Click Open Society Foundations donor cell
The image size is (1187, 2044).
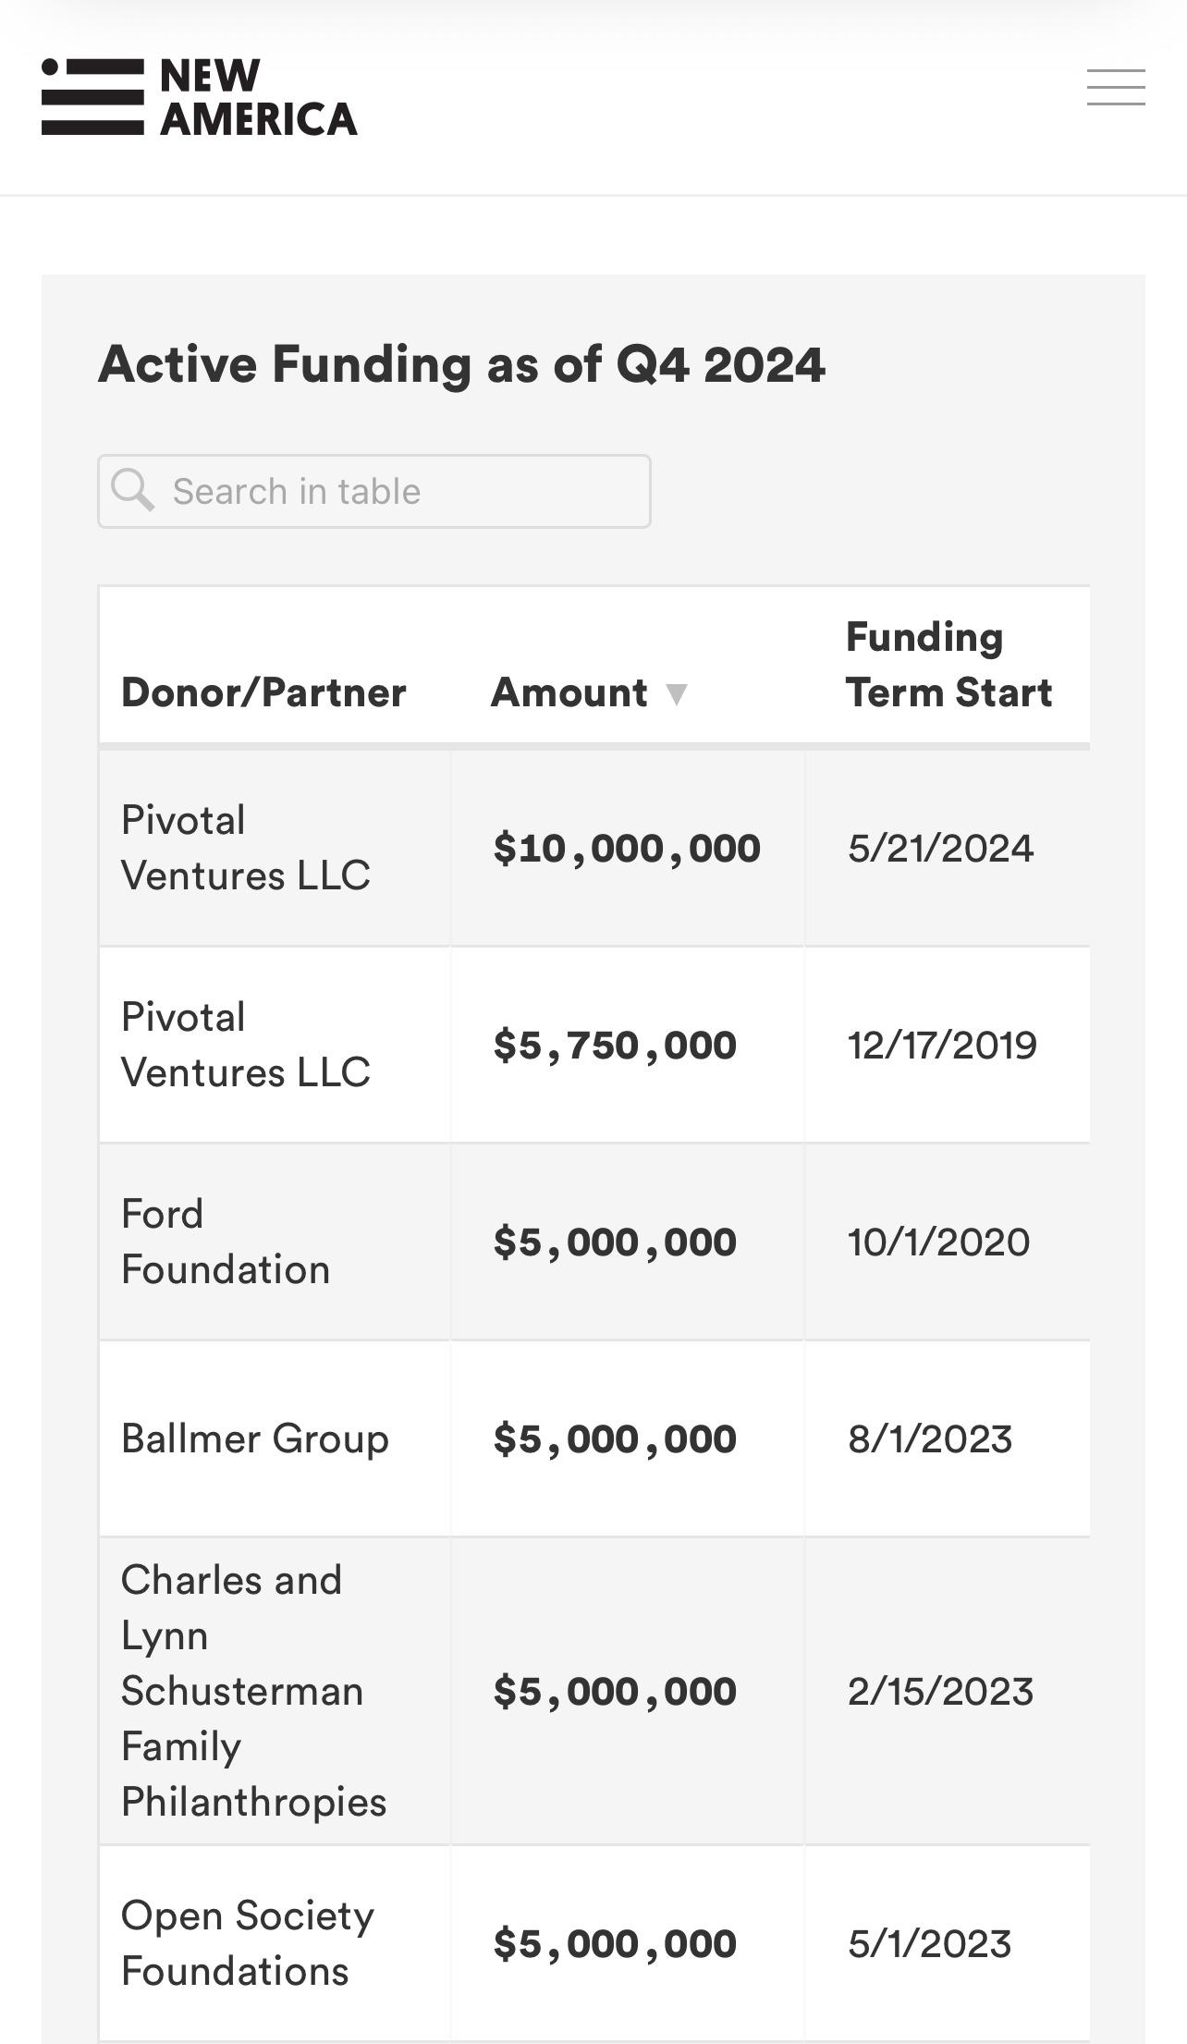point(247,1943)
